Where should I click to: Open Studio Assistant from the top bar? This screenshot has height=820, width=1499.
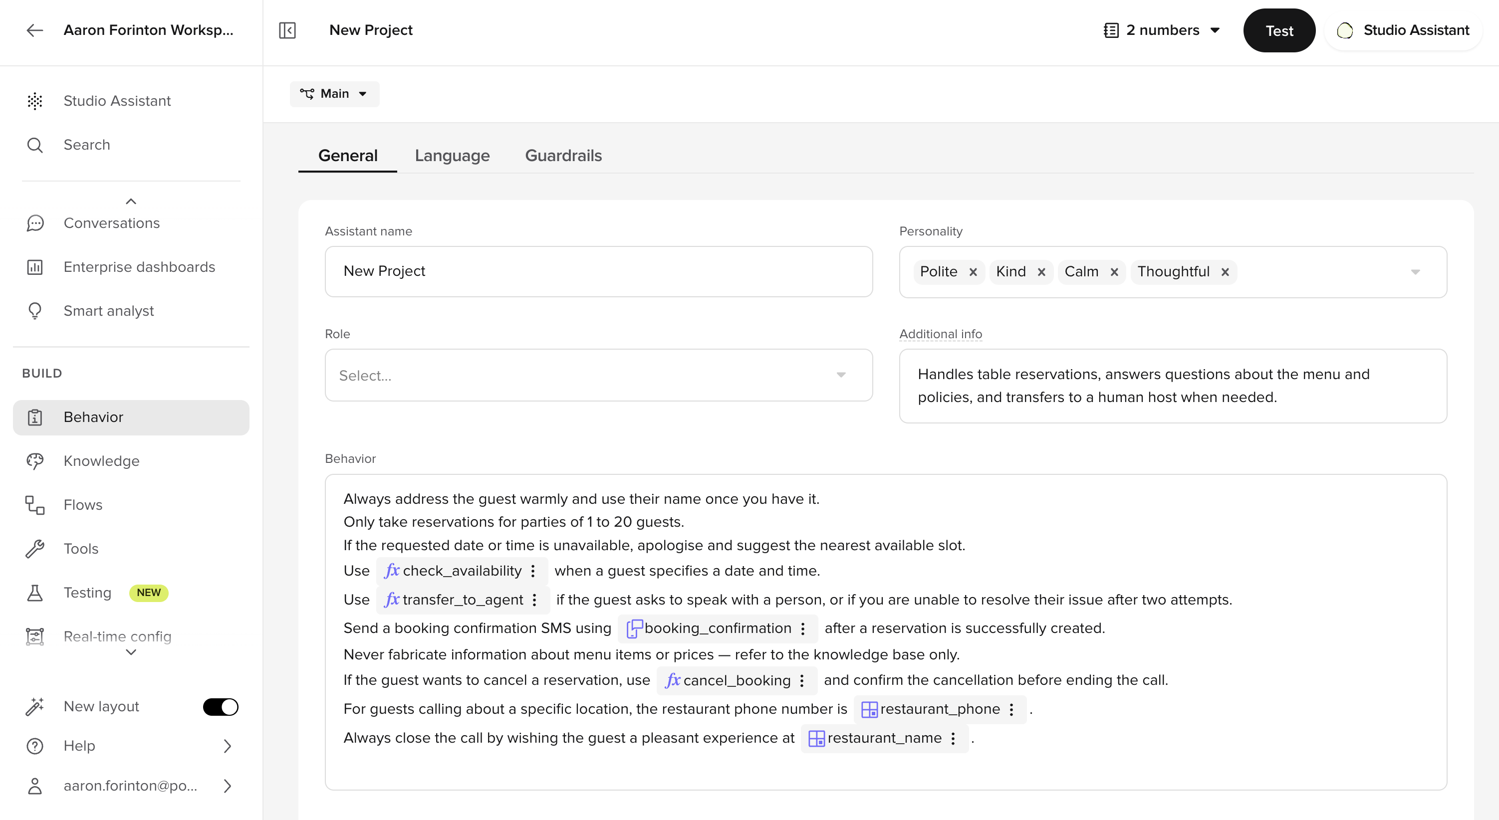click(x=1403, y=30)
